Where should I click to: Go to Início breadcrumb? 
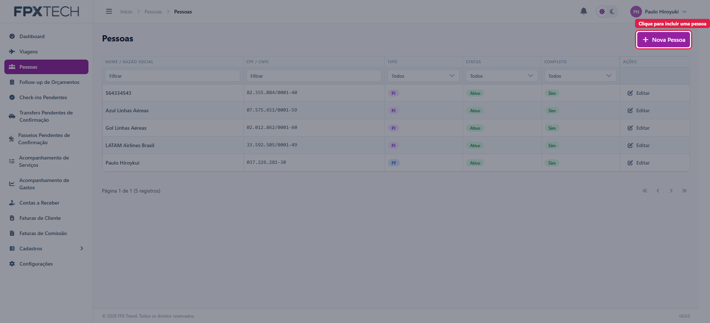126,12
